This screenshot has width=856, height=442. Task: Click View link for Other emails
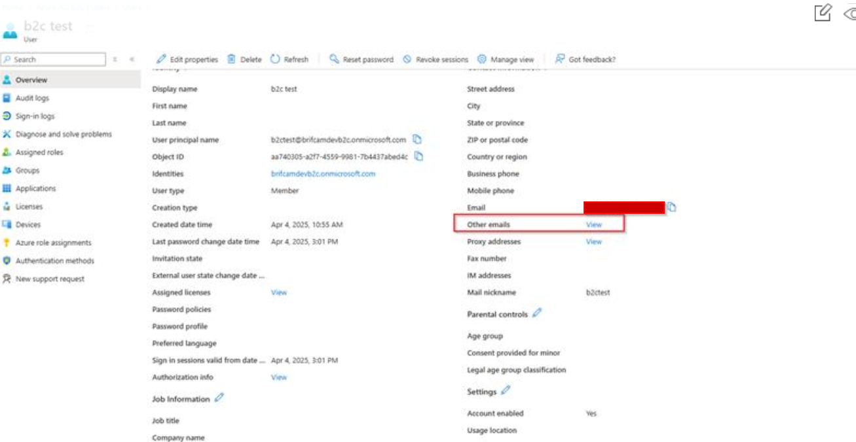[x=594, y=224]
